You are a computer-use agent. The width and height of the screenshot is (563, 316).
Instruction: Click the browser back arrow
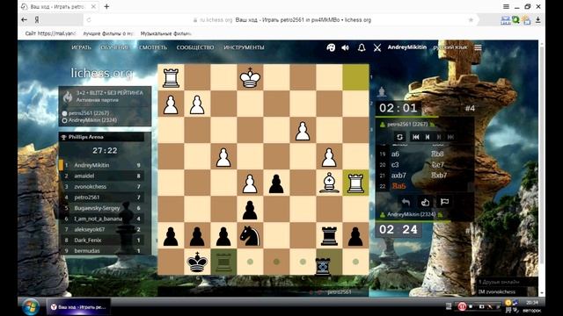point(24,20)
